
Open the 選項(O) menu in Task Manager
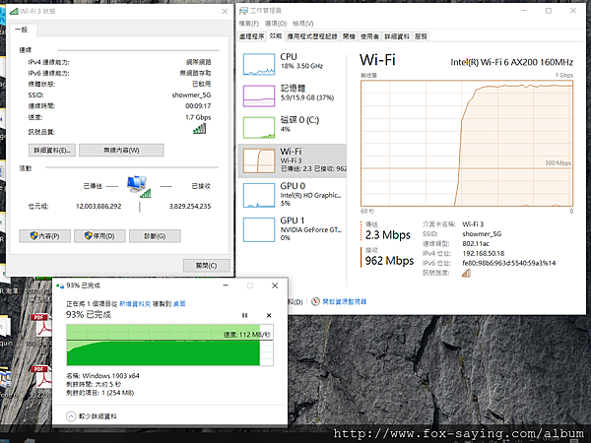[x=276, y=24]
